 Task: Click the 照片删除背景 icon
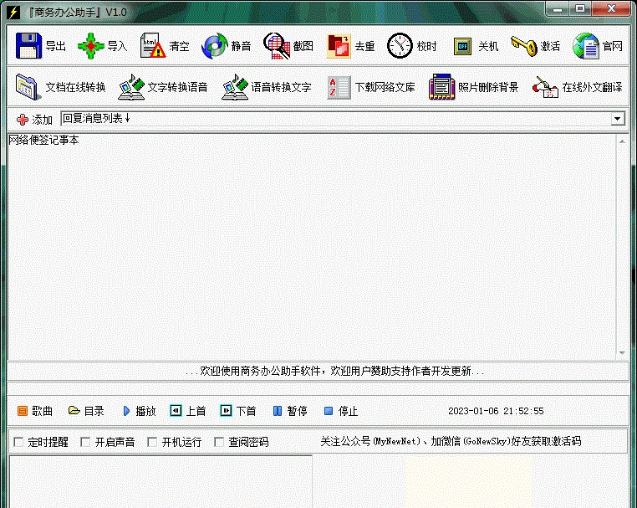coord(441,87)
